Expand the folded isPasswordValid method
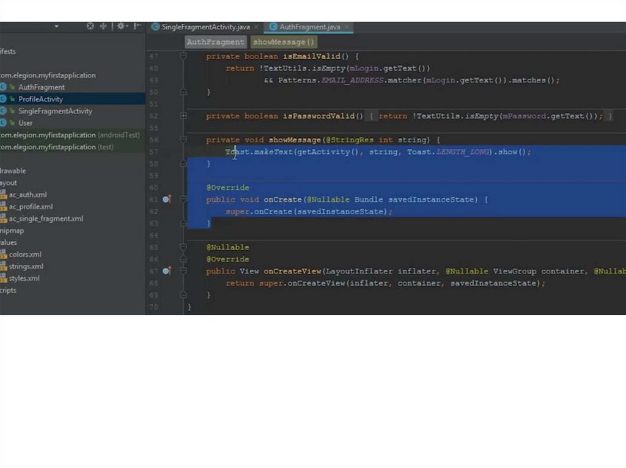Viewport: 626px width, 468px height. (x=183, y=116)
